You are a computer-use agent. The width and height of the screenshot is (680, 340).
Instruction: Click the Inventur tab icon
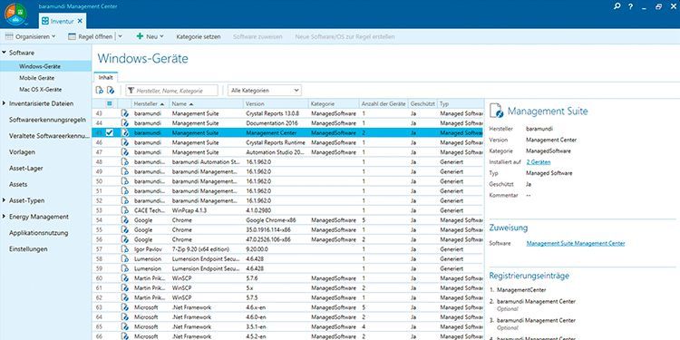pos(45,21)
